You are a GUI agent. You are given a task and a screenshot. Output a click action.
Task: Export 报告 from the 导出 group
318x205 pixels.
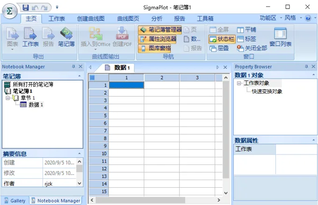(48, 37)
